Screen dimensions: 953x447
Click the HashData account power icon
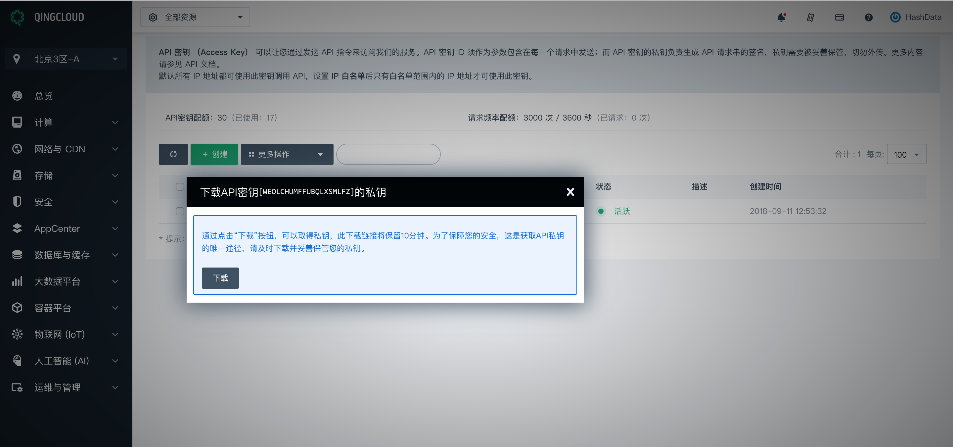(895, 17)
